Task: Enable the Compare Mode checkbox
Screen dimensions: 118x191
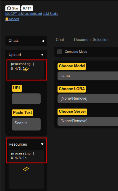Action: (60, 52)
